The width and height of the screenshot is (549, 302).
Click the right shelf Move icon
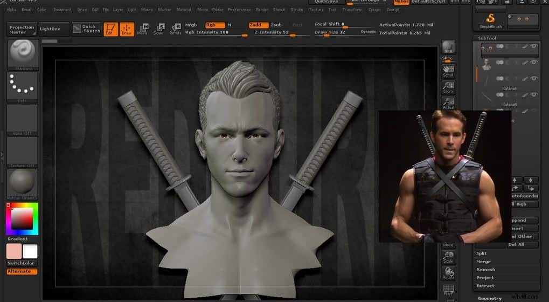[448, 244]
